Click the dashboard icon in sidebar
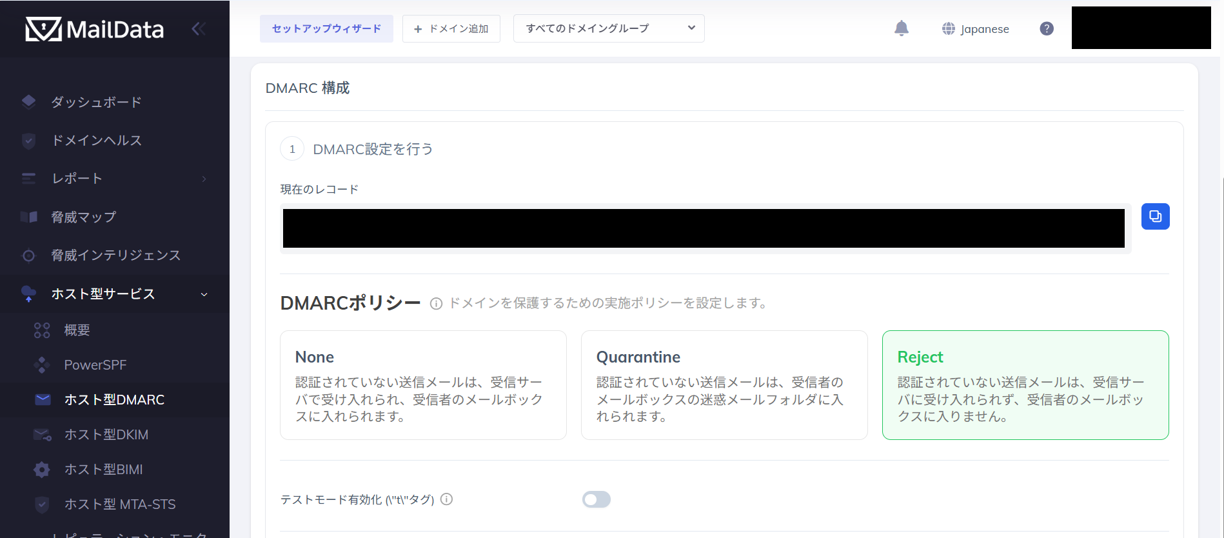Viewport: 1224px width, 538px height. point(28,101)
